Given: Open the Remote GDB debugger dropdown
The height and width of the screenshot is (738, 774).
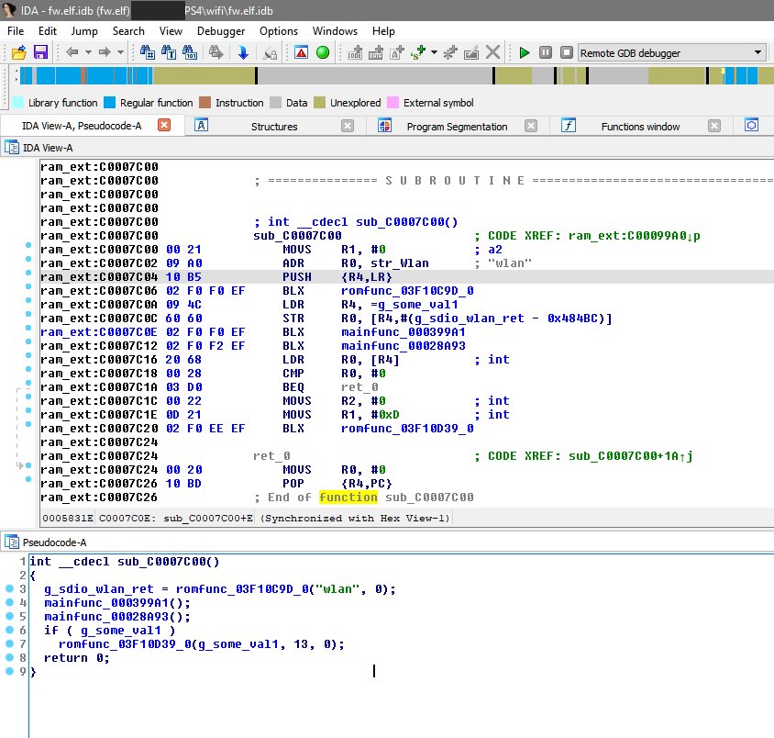Looking at the screenshot, I should pyautogui.click(x=757, y=53).
